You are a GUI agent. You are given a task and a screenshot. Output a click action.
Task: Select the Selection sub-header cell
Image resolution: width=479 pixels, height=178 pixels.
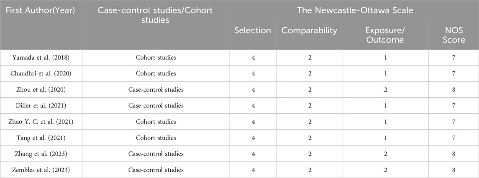pos(253,30)
